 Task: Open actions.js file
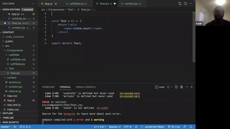tap(15, 82)
